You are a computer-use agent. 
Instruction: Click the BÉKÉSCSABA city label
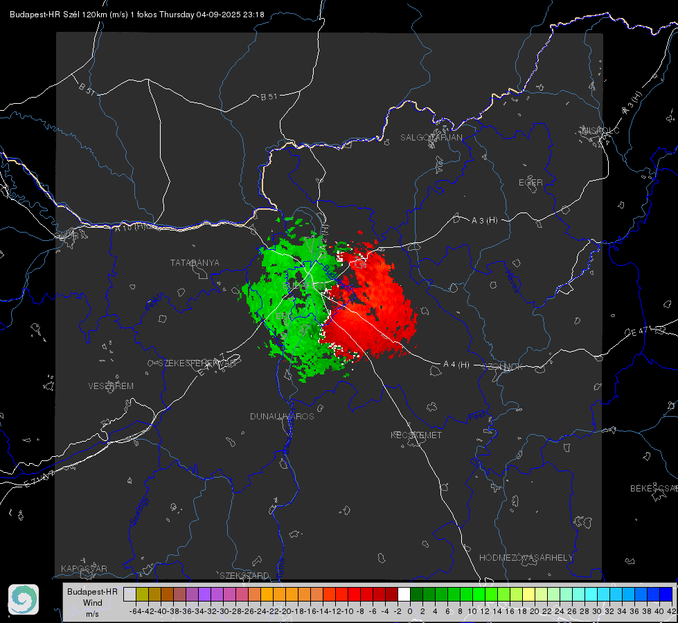coord(654,488)
